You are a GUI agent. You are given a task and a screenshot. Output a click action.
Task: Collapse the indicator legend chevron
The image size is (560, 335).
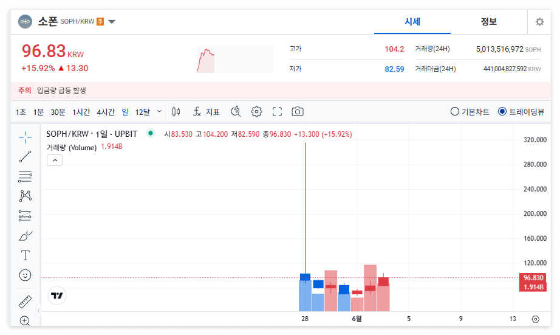pos(55,161)
